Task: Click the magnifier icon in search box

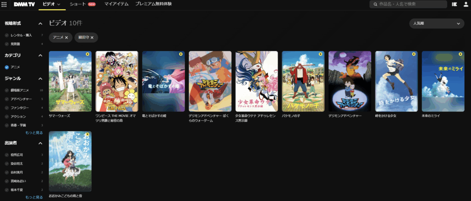Action: point(375,4)
